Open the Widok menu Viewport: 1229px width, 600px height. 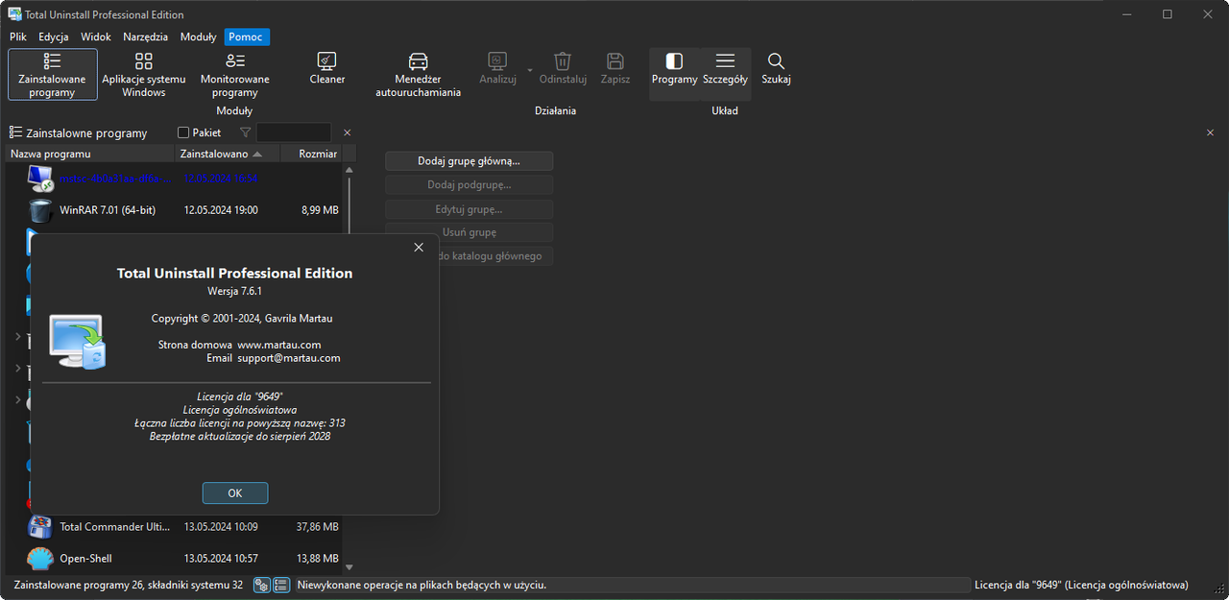96,36
